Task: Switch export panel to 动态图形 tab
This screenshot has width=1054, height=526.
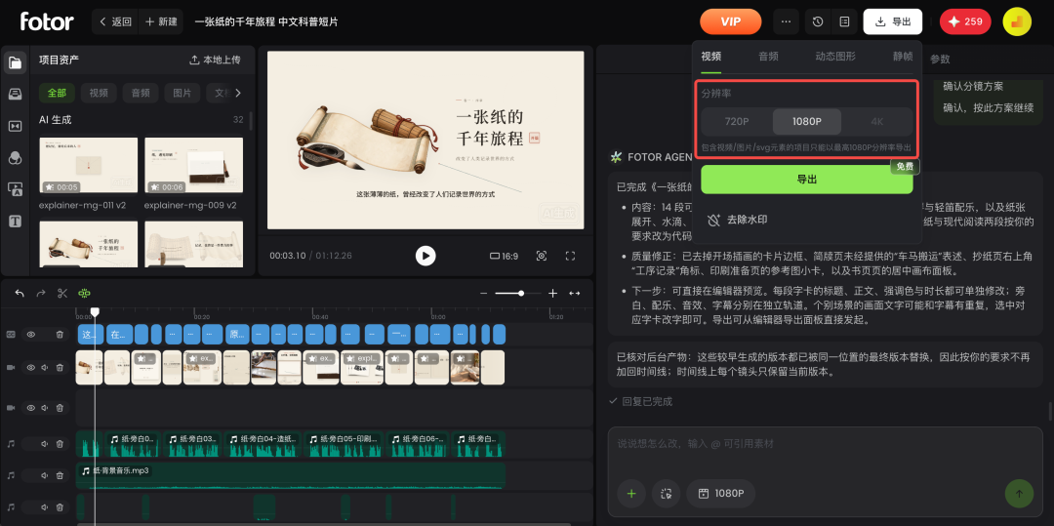Action: [835, 57]
